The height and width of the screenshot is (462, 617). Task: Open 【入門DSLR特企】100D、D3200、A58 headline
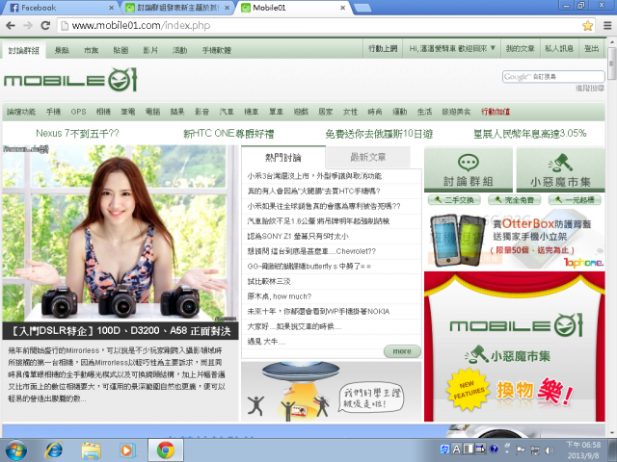[x=121, y=331]
